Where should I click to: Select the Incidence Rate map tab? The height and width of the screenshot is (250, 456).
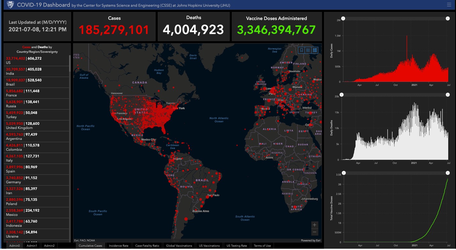click(119, 246)
